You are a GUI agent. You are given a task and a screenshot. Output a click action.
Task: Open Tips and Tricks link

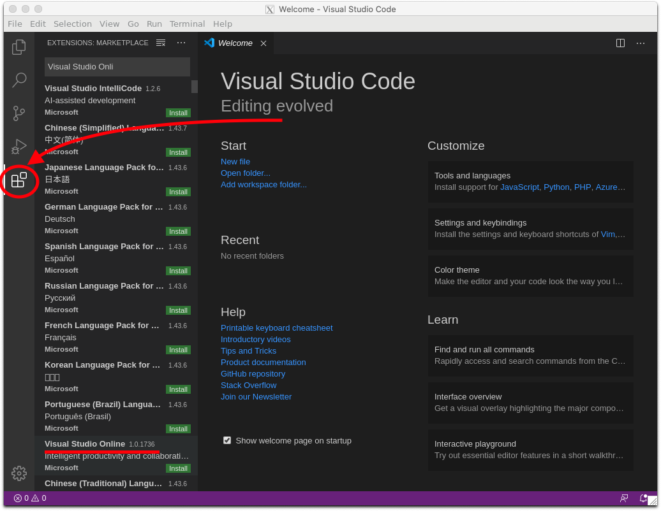point(248,350)
